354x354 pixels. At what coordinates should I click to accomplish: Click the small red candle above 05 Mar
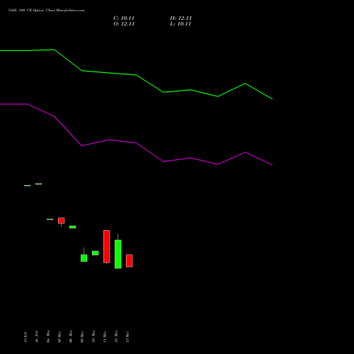coord(62,220)
